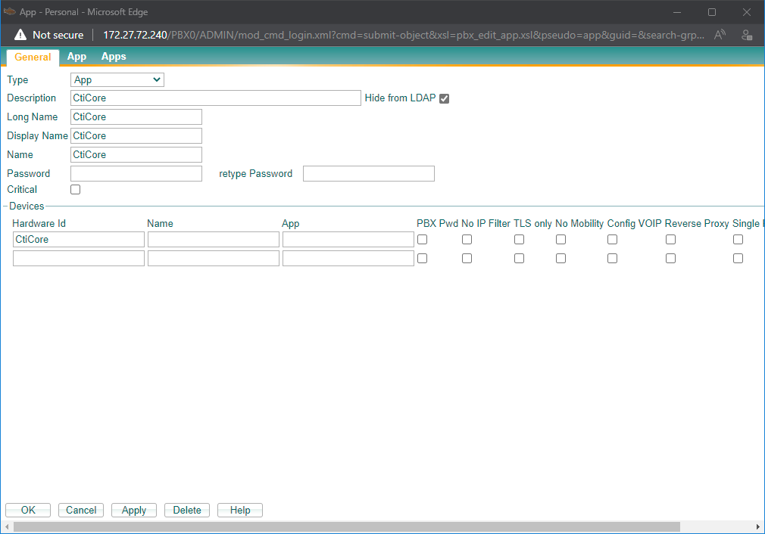Enable the Critical checkbox
The height and width of the screenshot is (534, 765).
(x=76, y=190)
